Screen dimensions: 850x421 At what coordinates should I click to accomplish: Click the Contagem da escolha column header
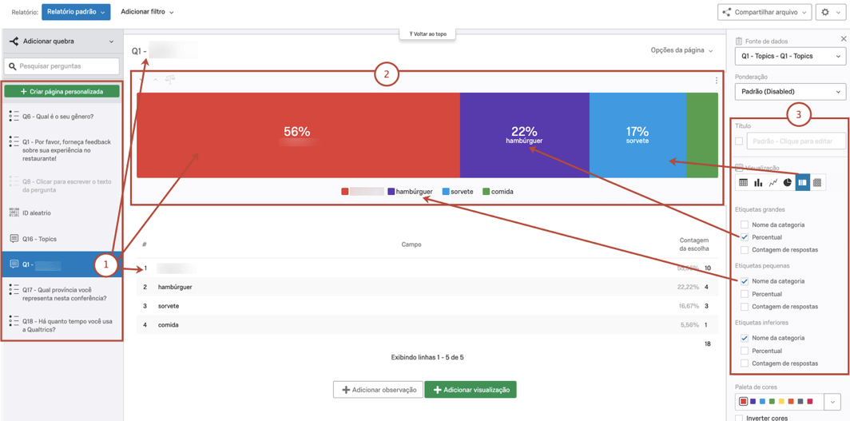click(694, 244)
